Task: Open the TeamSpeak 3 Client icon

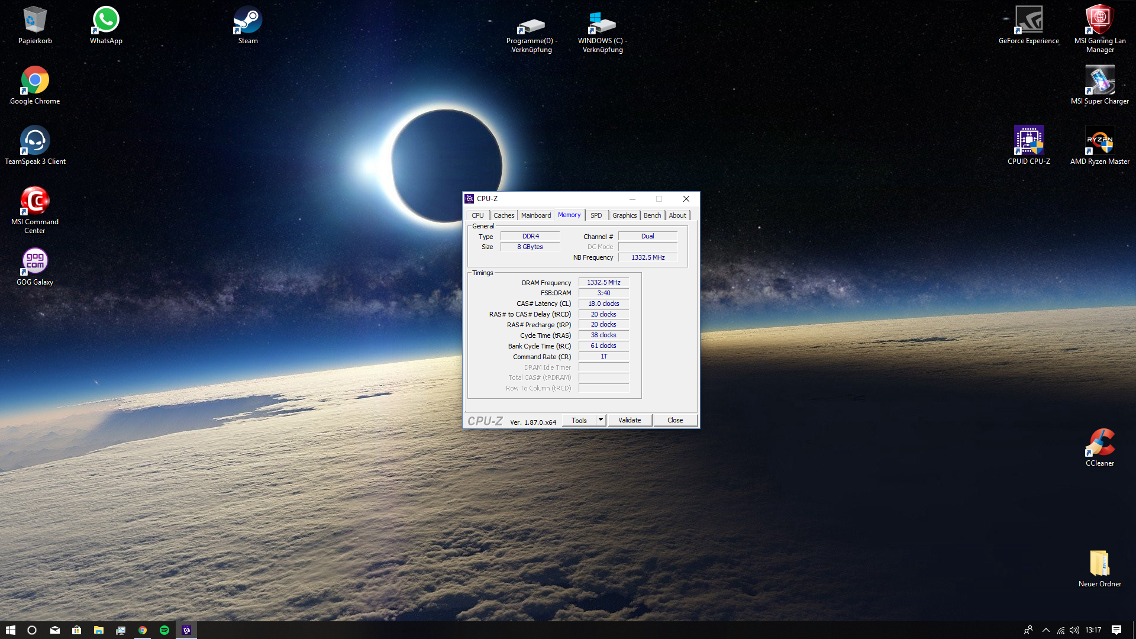Action: [x=35, y=141]
